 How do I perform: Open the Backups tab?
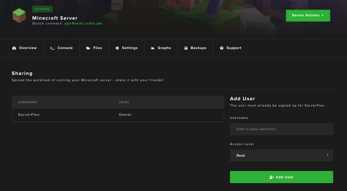click(x=196, y=48)
